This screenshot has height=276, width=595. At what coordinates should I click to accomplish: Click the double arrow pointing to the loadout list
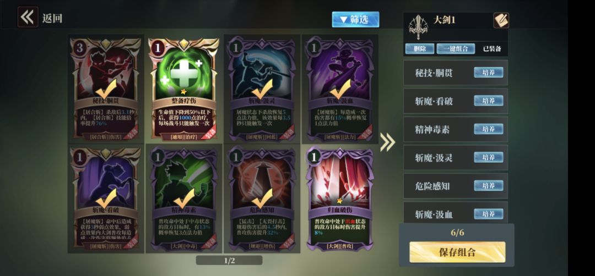tap(387, 142)
